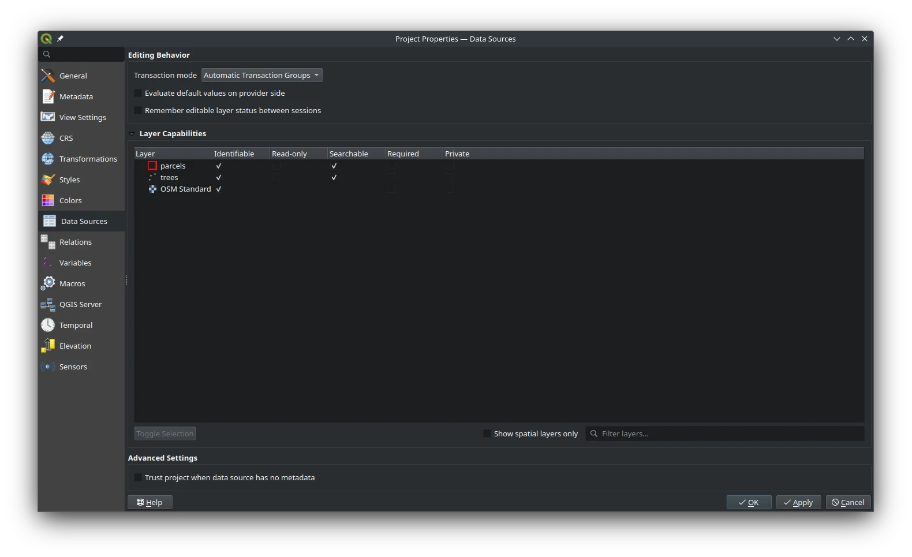Enable Trust project when data source has no metadata
Image resolution: width=912 pixels, height=557 pixels.
[138, 477]
